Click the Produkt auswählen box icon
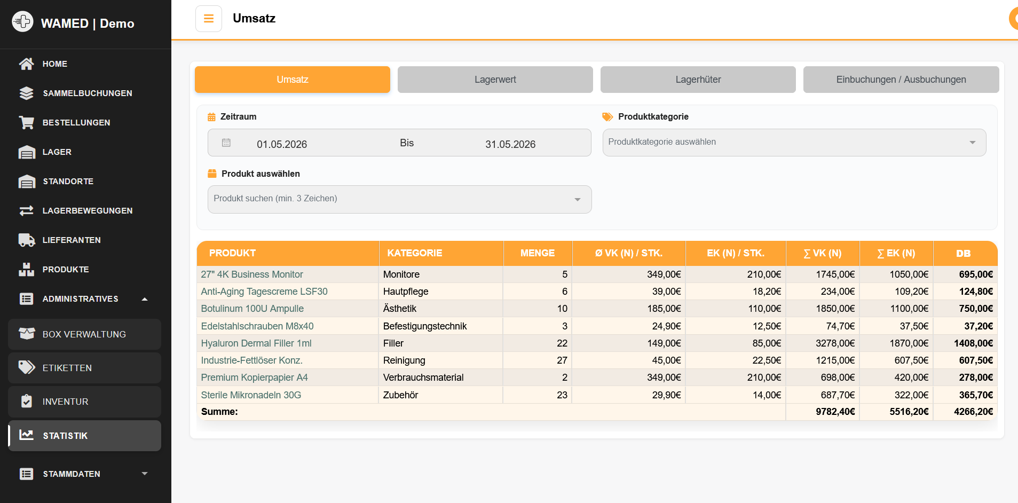Viewport: 1018px width, 503px height. pyautogui.click(x=212, y=174)
